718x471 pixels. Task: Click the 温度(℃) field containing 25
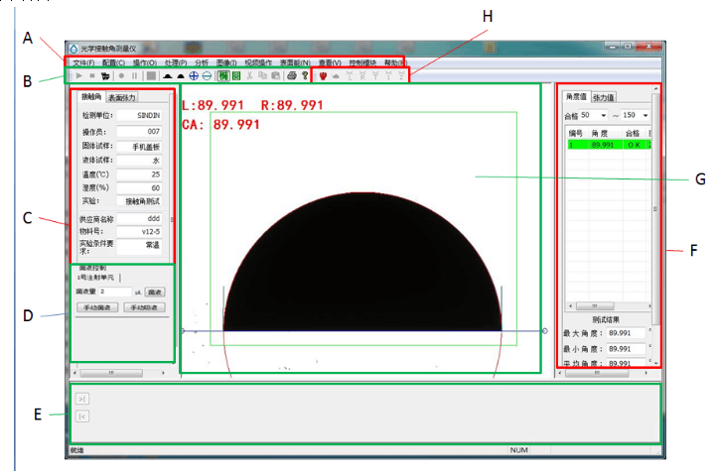[139, 175]
